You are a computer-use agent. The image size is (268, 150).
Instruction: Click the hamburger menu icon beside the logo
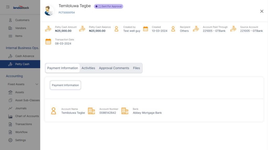coord(8,7)
